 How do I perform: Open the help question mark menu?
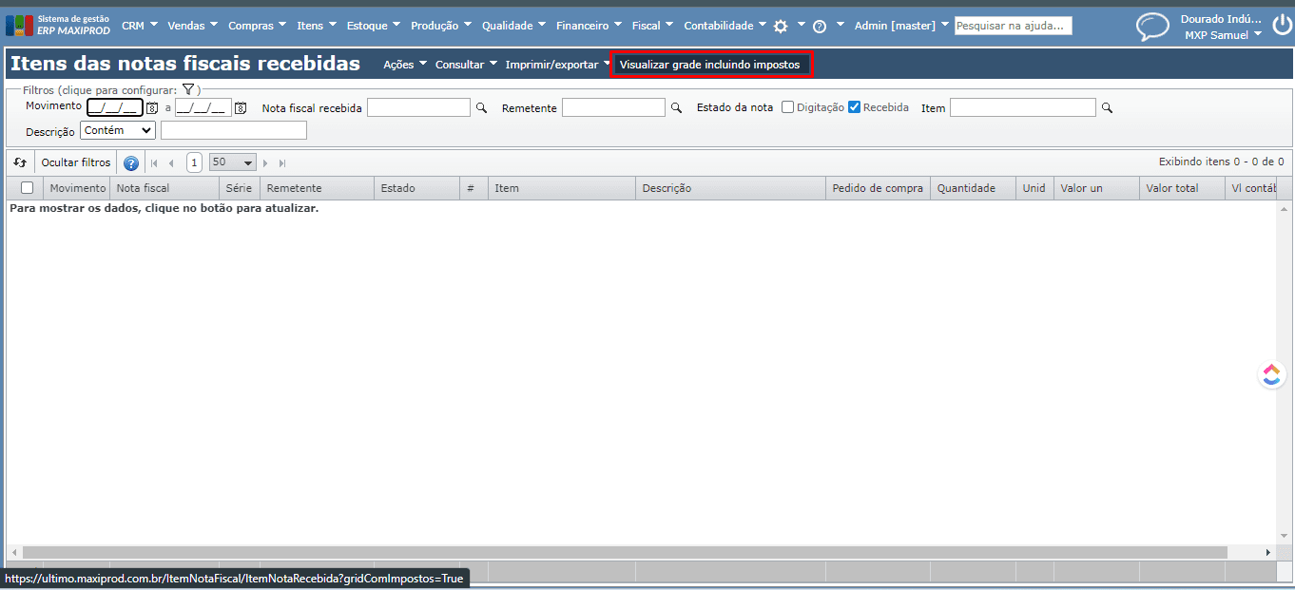[820, 27]
